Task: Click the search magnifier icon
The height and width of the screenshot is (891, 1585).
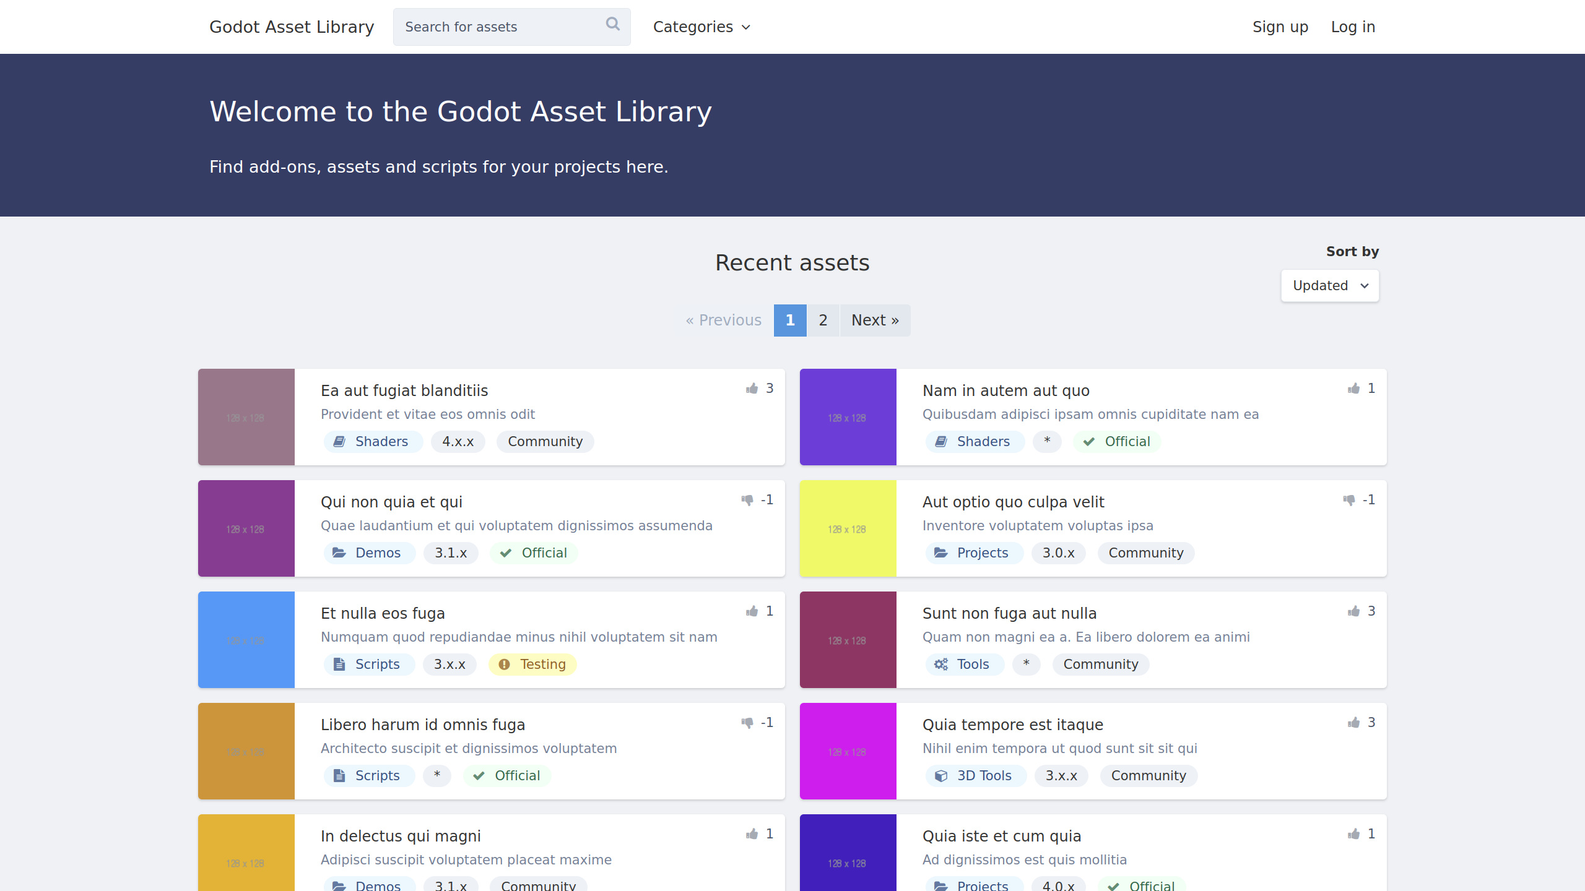Action: 612,24
